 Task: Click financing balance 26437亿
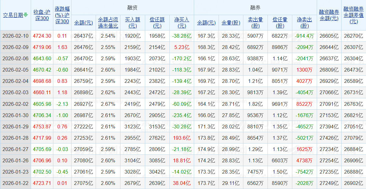(x=83, y=36)
